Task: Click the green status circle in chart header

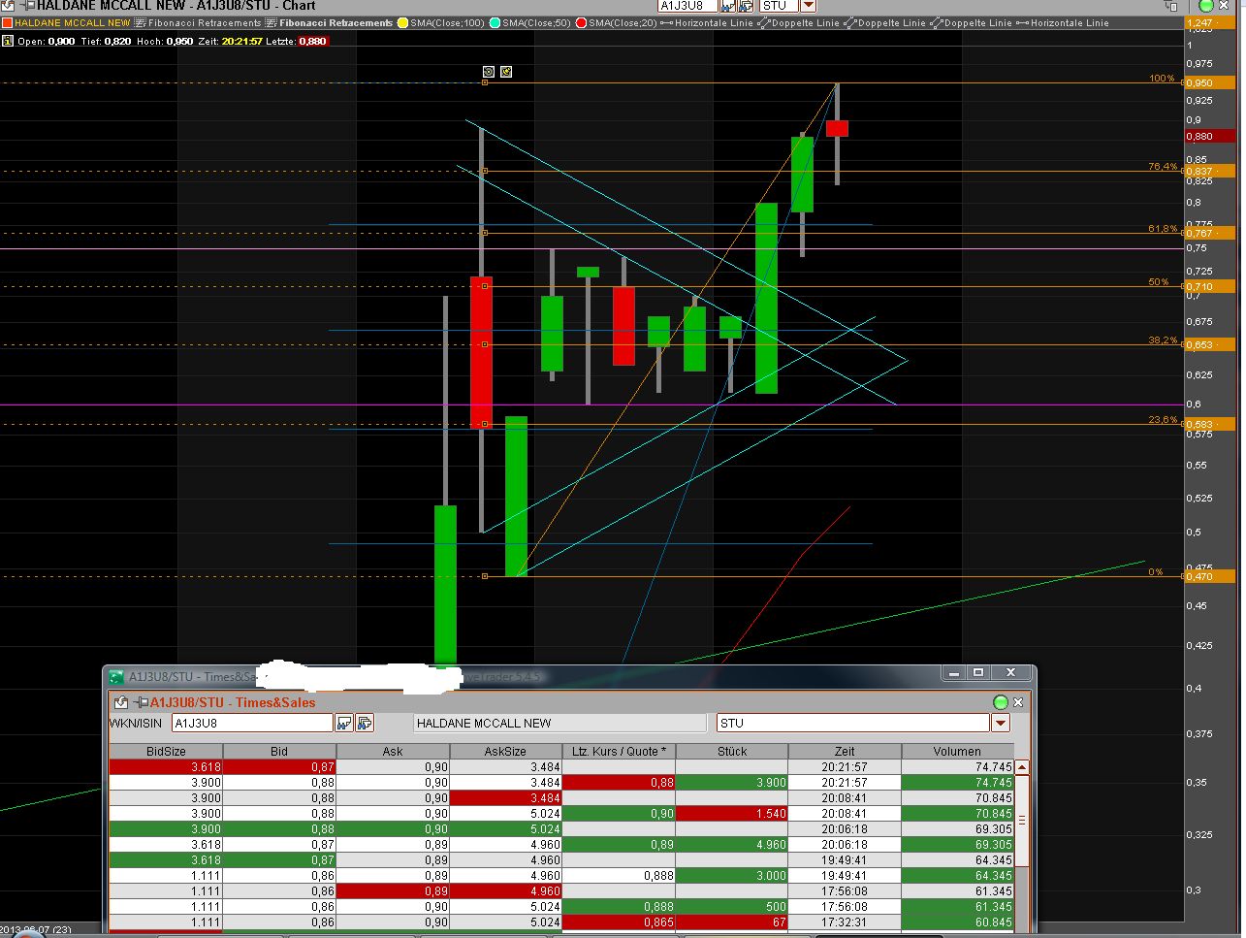Action: click(x=1206, y=6)
